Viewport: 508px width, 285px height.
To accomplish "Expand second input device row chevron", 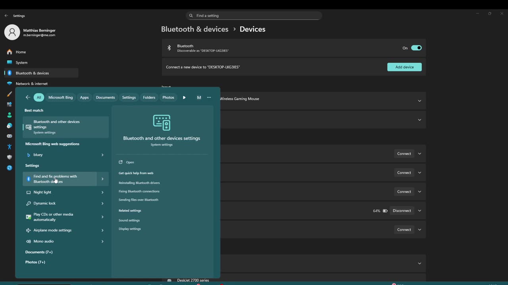I will [419, 120].
